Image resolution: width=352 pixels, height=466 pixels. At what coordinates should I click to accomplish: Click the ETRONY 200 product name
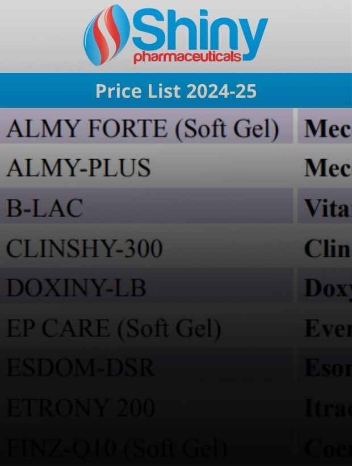pos(81,407)
